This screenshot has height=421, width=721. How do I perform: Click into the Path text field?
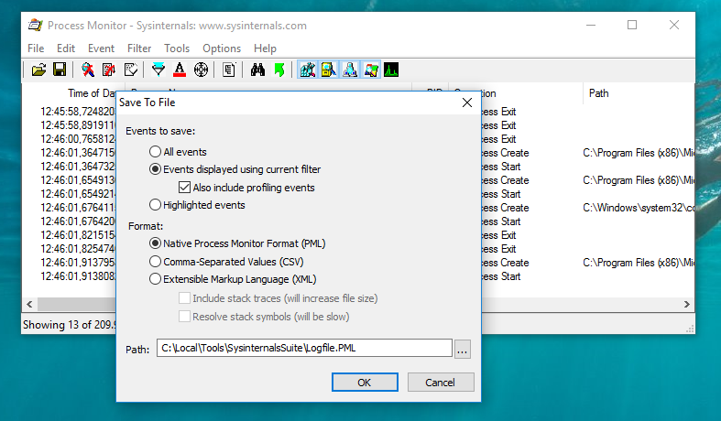pyautogui.click(x=303, y=348)
